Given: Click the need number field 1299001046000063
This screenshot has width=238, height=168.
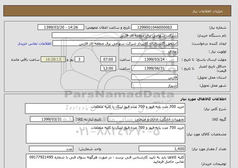Looking at the screenshot, I should click(x=154, y=27).
